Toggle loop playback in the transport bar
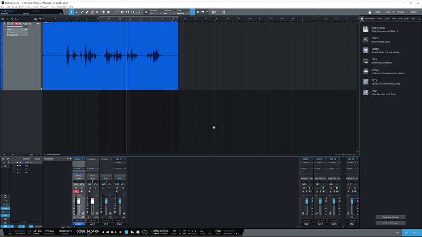The width and height of the screenshot is (422, 237). [145, 232]
